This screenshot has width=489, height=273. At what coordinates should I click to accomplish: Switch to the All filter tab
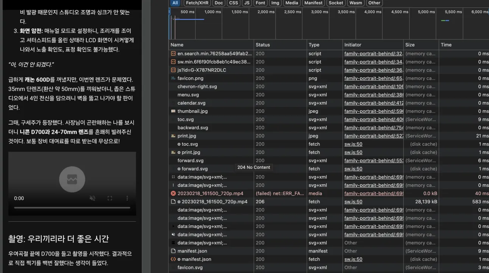[175, 3]
